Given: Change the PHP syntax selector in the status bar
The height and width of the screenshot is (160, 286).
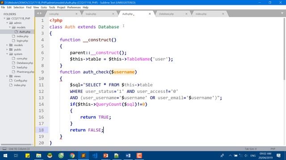Looking at the screenshot, I should point(273,149).
